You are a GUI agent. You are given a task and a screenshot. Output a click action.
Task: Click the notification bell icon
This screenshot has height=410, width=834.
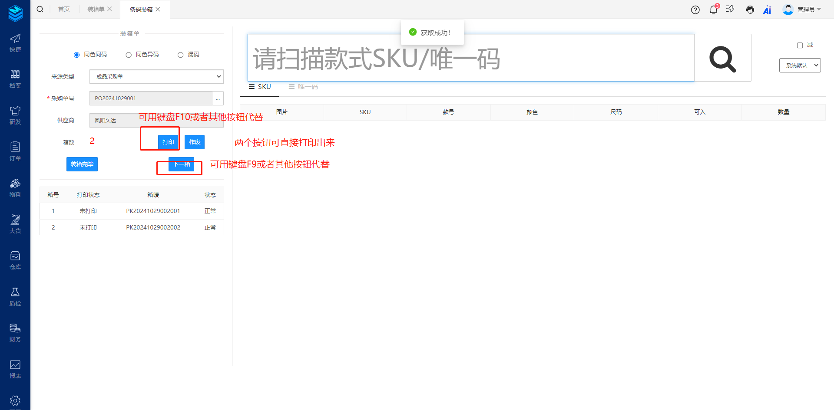(x=713, y=10)
